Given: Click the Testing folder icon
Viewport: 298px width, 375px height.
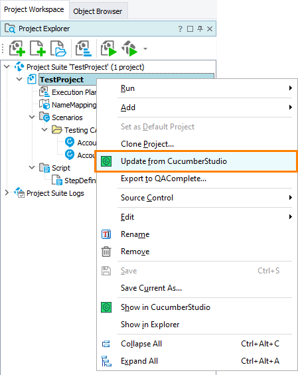Looking at the screenshot, I should [x=57, y=129].
